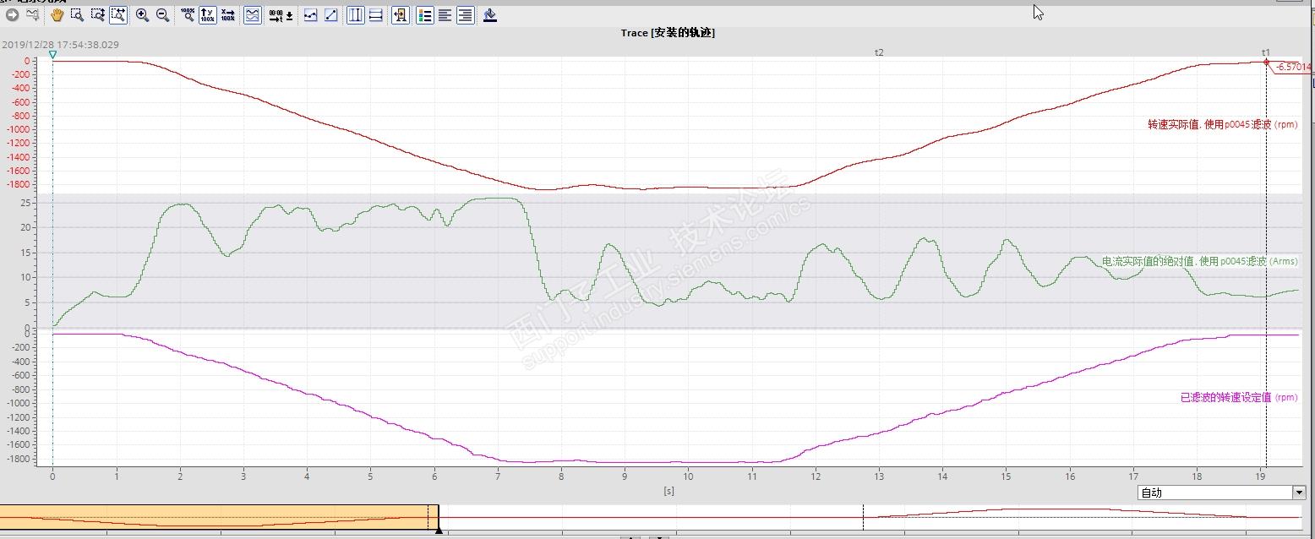
Task: Select the hand pan tool
Action: 57,15
